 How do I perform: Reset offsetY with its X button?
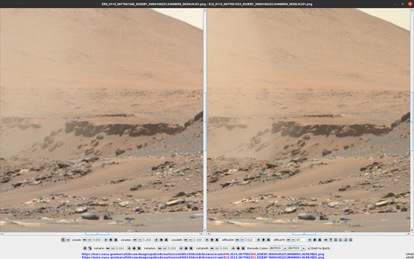(x=320, y=240)
